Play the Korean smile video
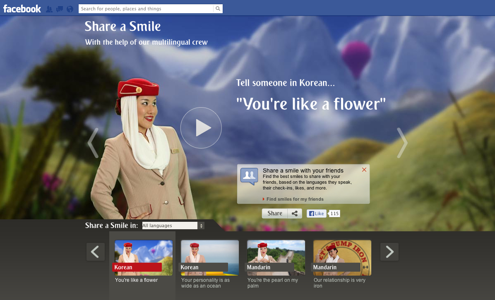Image resolution: width=495 pixels, height=300 pixels. click(201, 128)
